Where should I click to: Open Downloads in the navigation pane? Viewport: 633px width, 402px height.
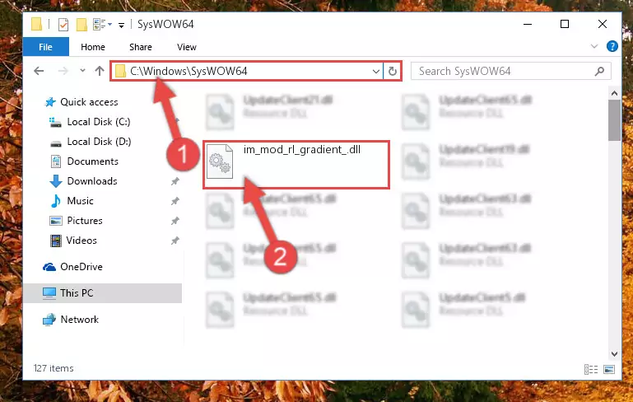(x=92, y=181)
